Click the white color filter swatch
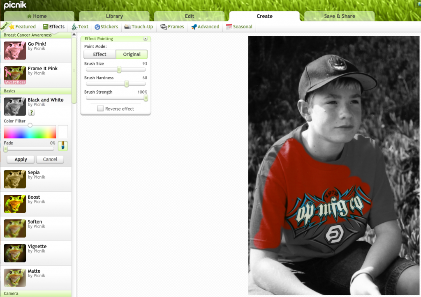421x297 pixels. (x=63, y=132)
